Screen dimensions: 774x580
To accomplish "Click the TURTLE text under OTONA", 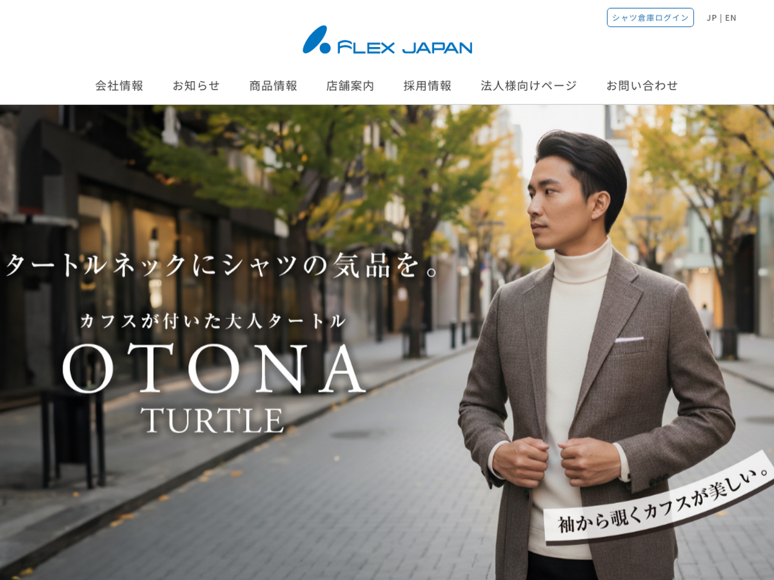I will click(x=213, y=420).
